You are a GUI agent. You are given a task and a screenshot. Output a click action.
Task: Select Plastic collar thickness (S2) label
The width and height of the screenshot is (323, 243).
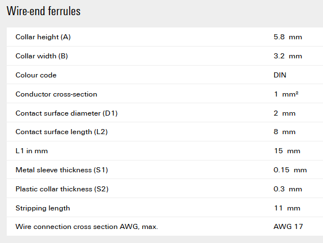[62, 189]
